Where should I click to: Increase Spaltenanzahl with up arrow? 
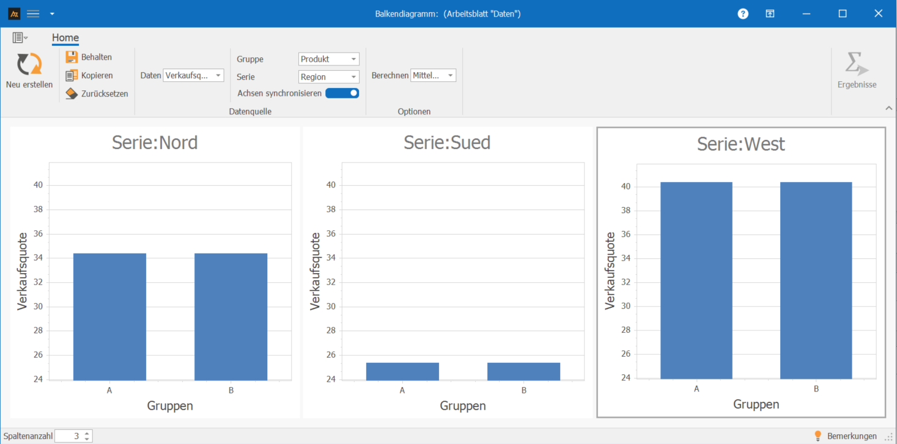point(87,433)
